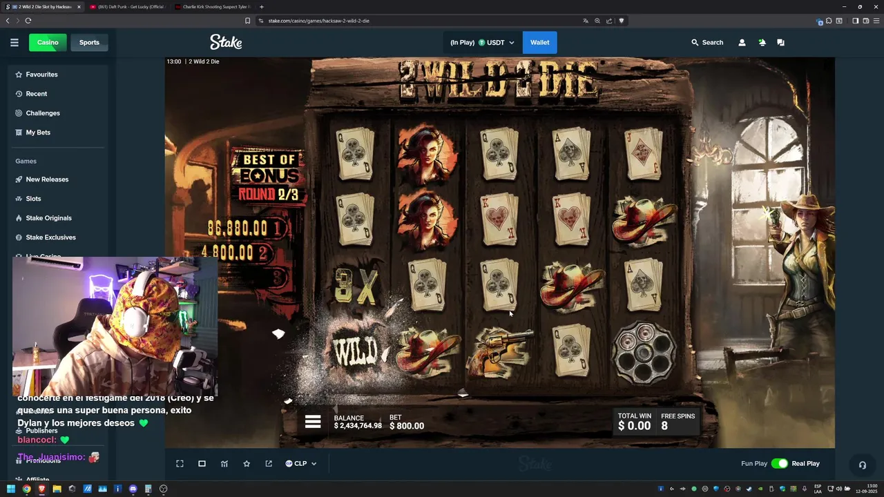This screenshot has width=884, height=497.
Task: Enter fullscreen mode for the game
Action: click(x=180, y=463)
